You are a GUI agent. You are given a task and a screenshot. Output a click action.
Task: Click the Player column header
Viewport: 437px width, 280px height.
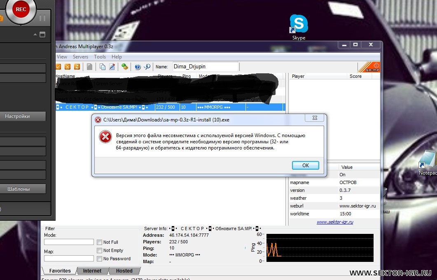318,76
